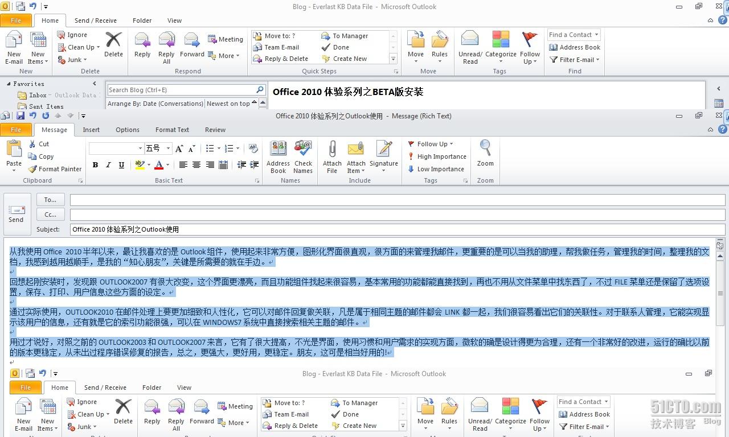Select Team E-mail quick step in topmost window

276,47
